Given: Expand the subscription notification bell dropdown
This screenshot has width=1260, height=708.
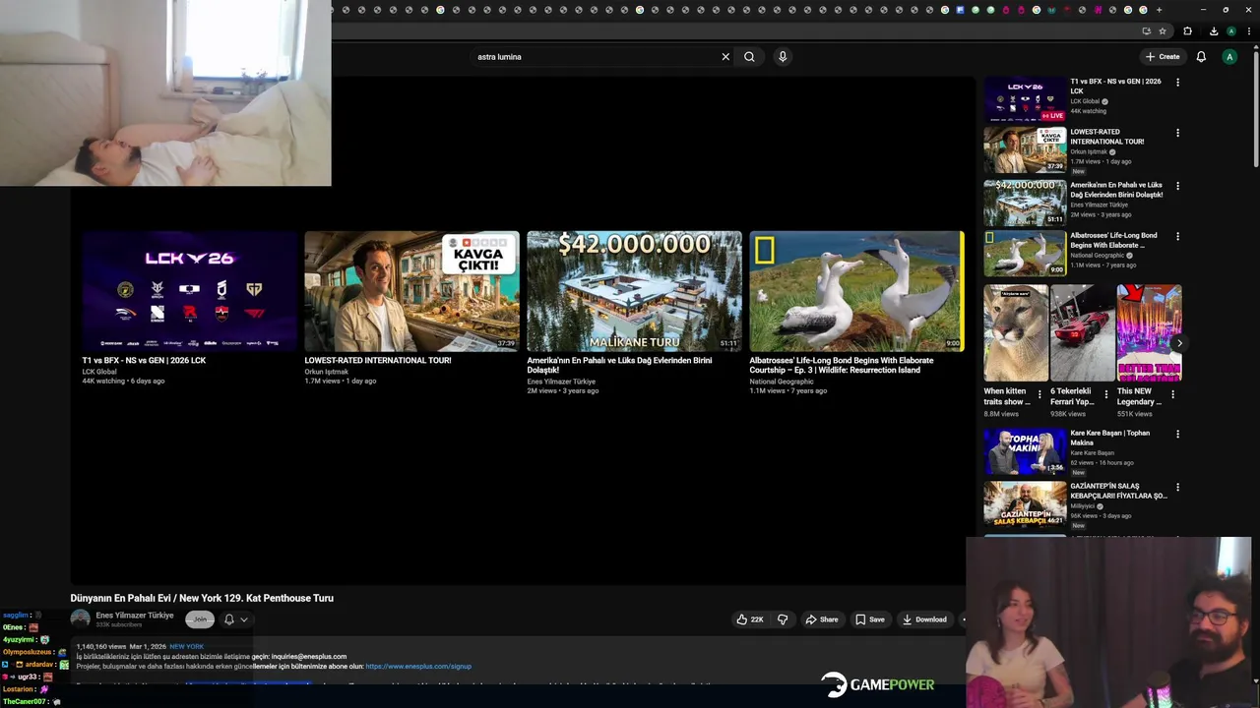Looking at the screenshot, I should pyautogui.click(x=236, y=619).
